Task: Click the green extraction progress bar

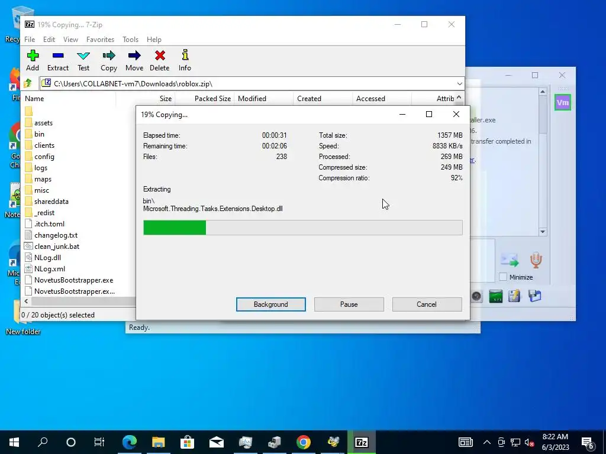Action: [302, 228]
